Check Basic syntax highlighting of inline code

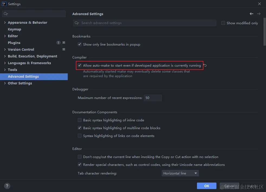pyautogui.click(x=80, y=120)
